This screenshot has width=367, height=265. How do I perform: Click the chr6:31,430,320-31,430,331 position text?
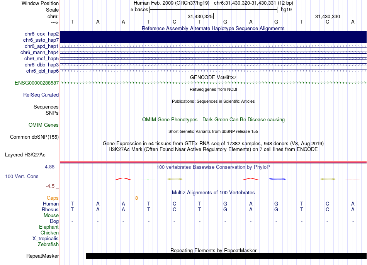(245, 3)
